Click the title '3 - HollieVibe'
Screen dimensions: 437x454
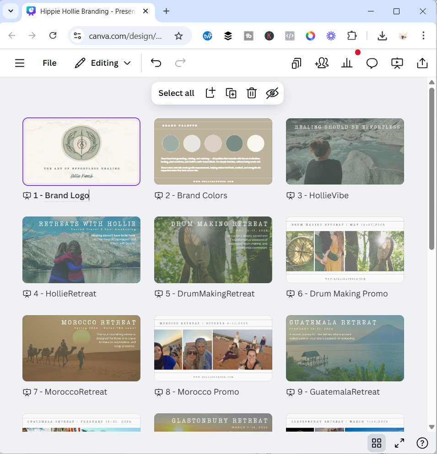coord(323,195)
